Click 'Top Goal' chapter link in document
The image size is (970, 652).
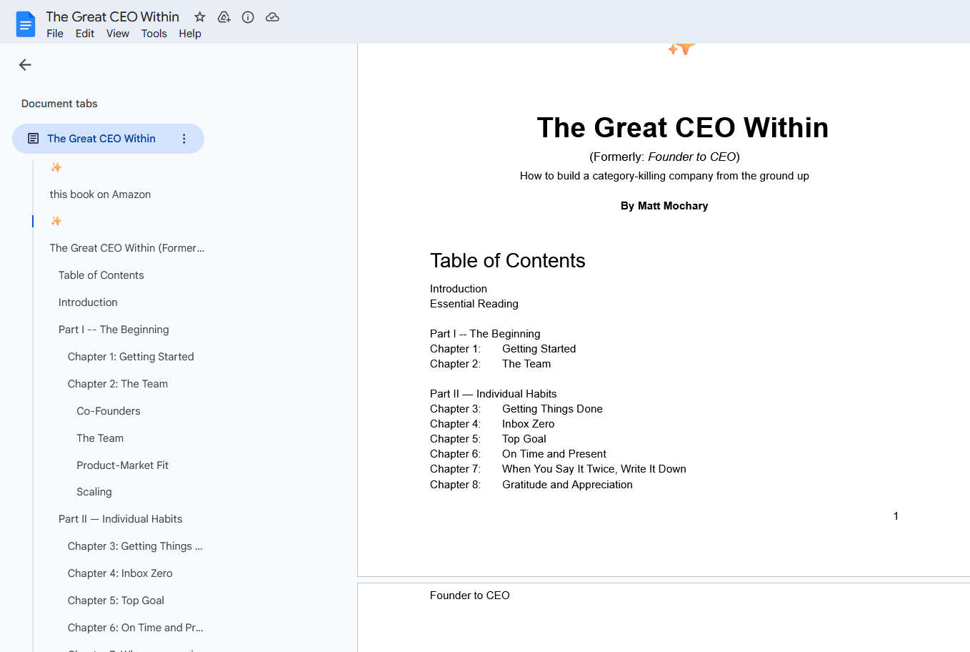[x=524, y=439]
